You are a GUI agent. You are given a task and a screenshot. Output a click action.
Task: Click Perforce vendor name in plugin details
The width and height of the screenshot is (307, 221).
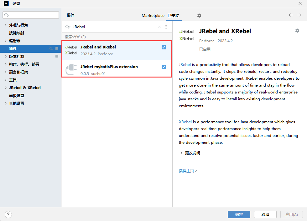pos(207,41)
